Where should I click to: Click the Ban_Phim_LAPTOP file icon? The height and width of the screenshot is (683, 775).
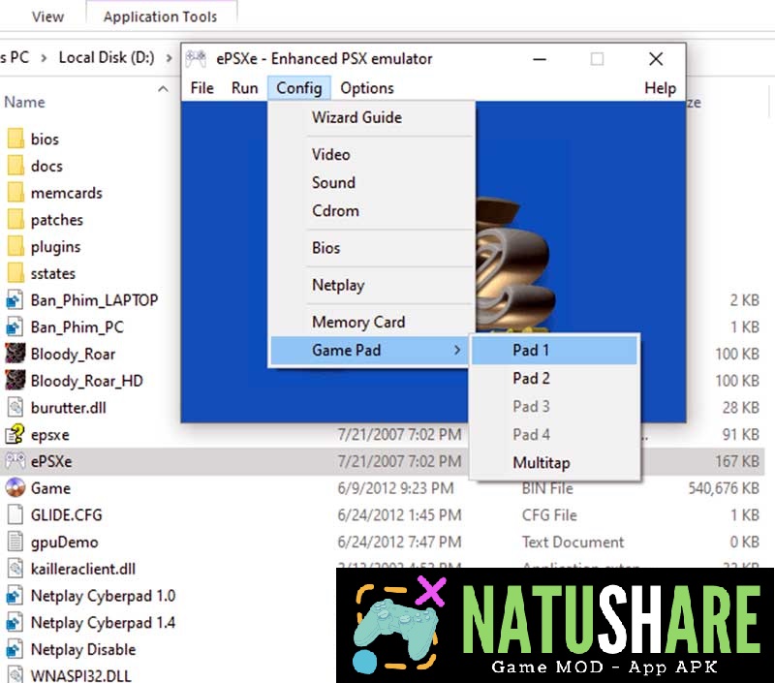click(15, 300)
